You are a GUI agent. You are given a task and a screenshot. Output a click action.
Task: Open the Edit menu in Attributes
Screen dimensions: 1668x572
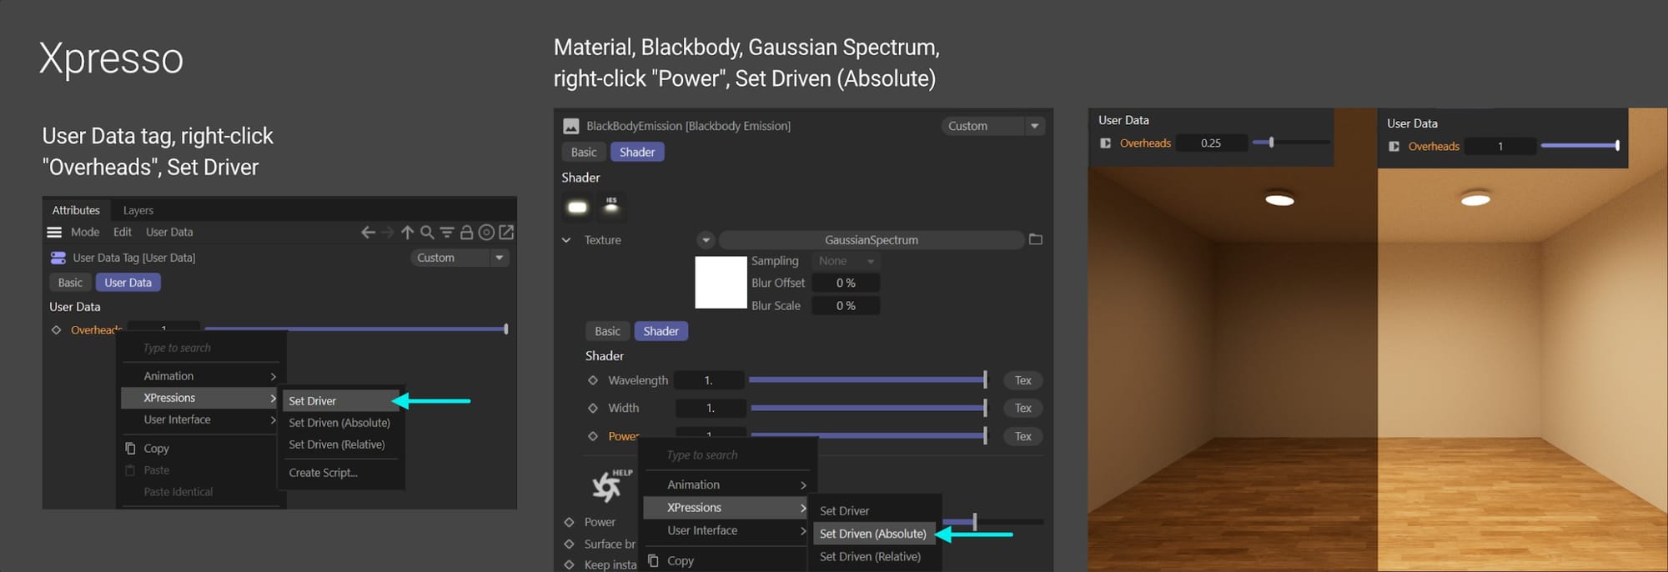click(123, 232)
